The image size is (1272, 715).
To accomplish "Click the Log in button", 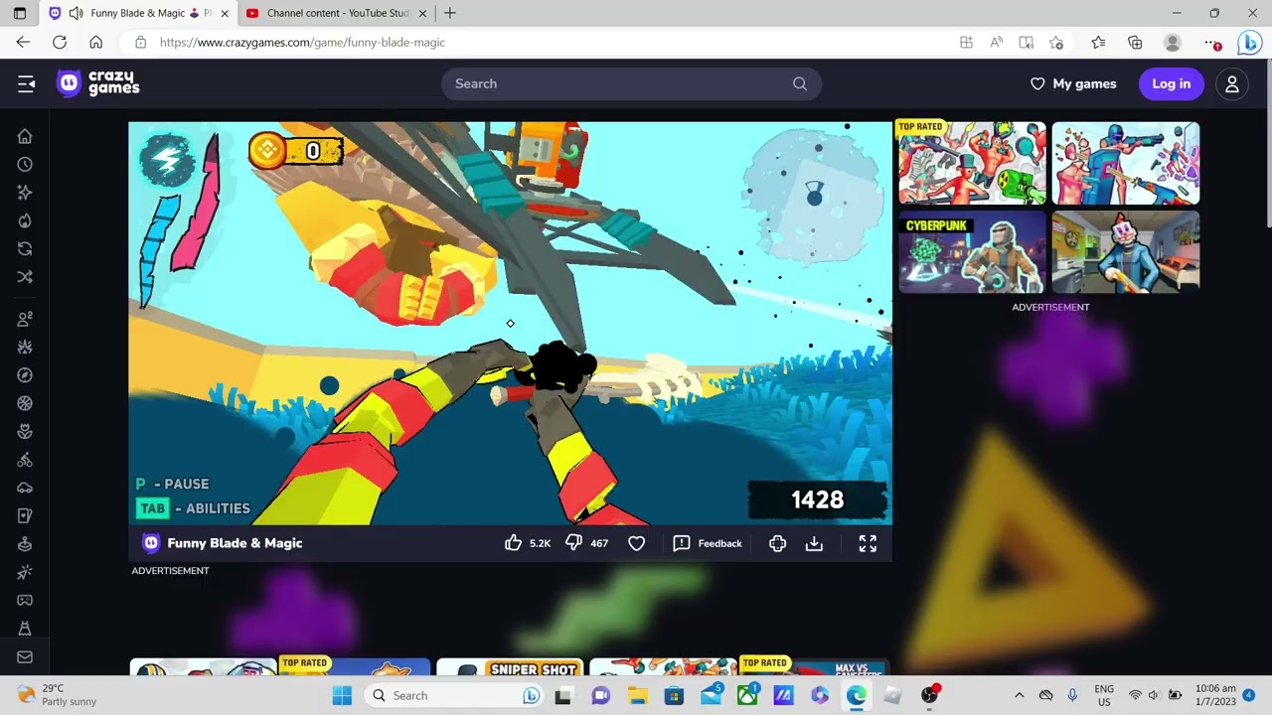I will click(1171, 84).
